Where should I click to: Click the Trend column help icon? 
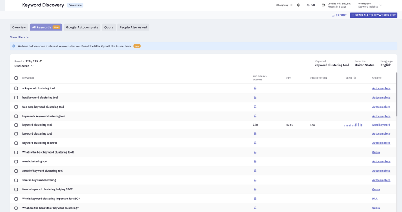[x=355, y=78]
